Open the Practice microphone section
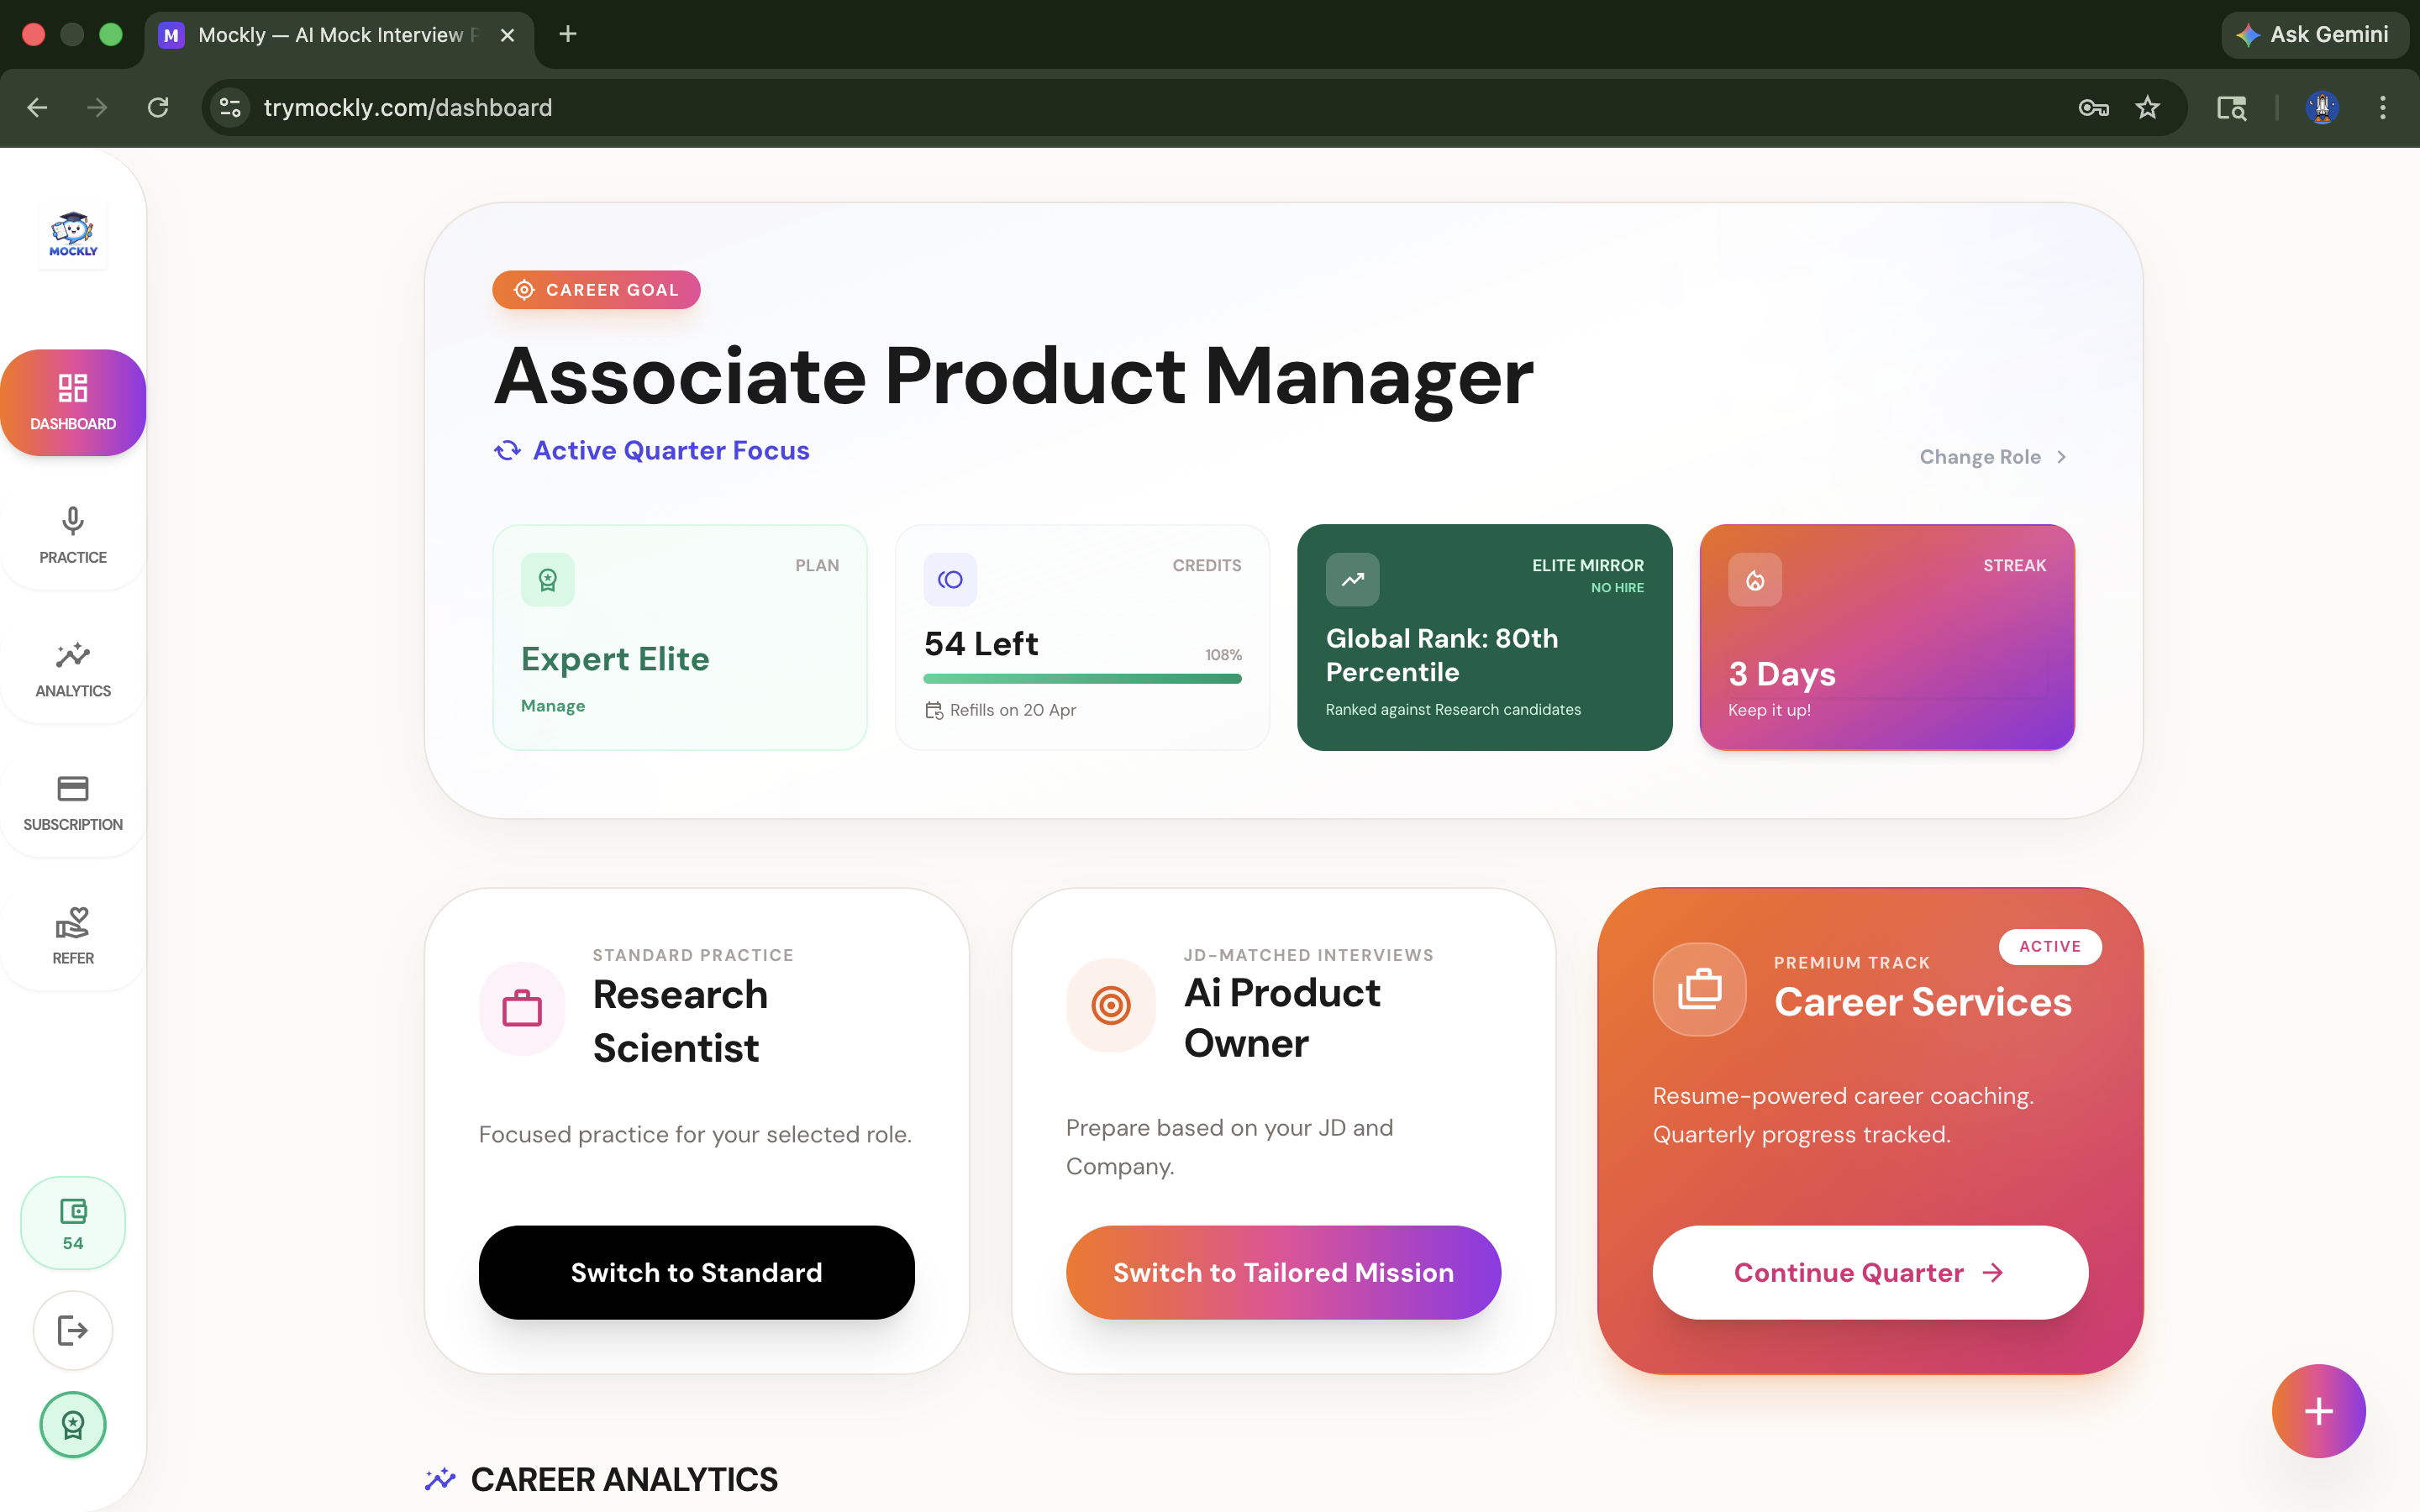2420x1512 pixels. point(73,534)
